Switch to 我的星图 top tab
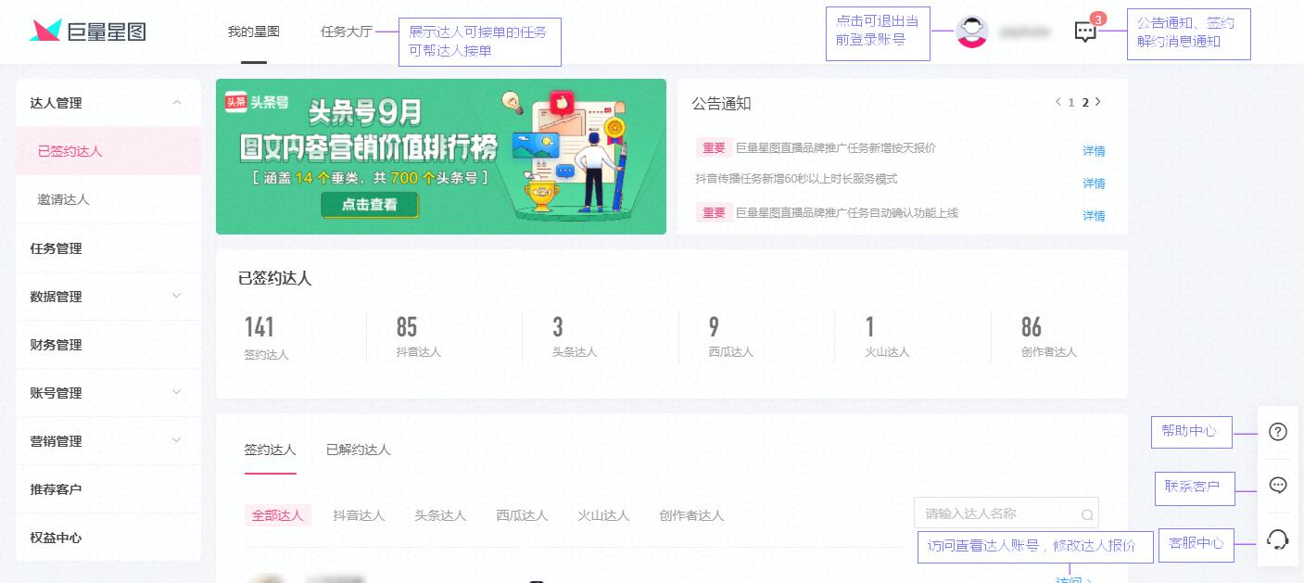 click(x=254, y=32)
